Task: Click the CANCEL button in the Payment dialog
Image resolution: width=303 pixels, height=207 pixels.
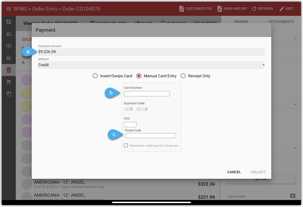Action: click(234, 172)
